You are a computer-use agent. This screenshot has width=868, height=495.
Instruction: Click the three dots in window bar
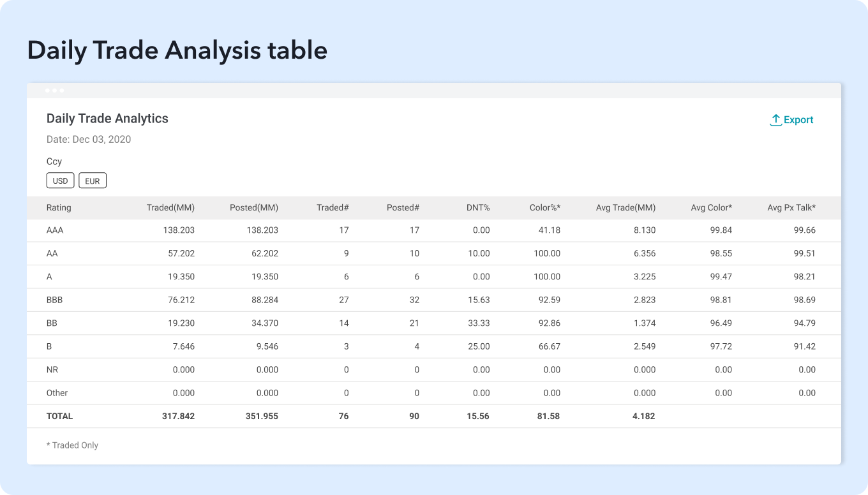[54, 91]
